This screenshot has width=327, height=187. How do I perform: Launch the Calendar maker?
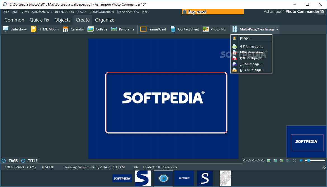click(x=74, y=29)
